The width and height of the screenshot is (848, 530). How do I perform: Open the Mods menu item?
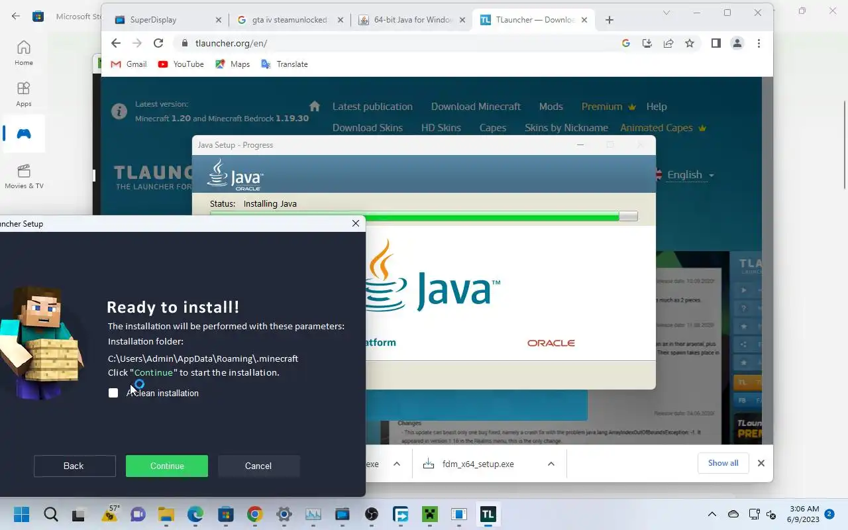(x=551, y=107)
